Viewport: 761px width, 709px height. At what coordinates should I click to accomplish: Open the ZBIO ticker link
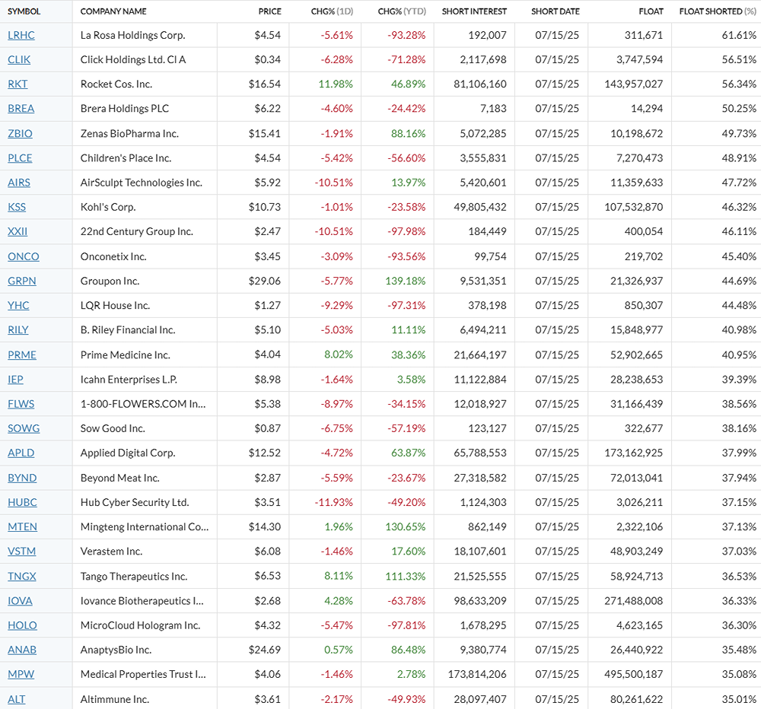coord(20,133)
